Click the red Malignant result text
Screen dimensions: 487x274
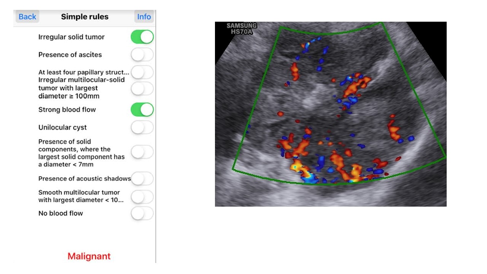point(89,256)
